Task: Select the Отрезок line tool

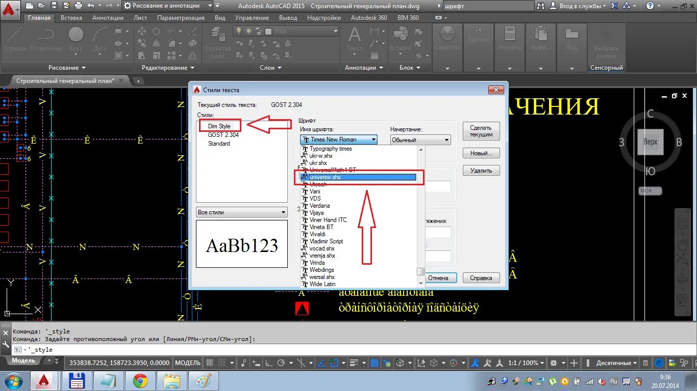Action: tap(15, 39)
